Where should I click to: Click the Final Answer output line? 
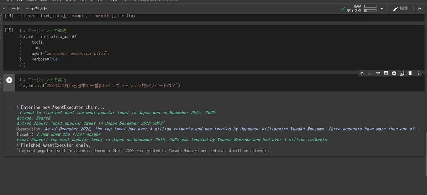click(x=172, y=139)
